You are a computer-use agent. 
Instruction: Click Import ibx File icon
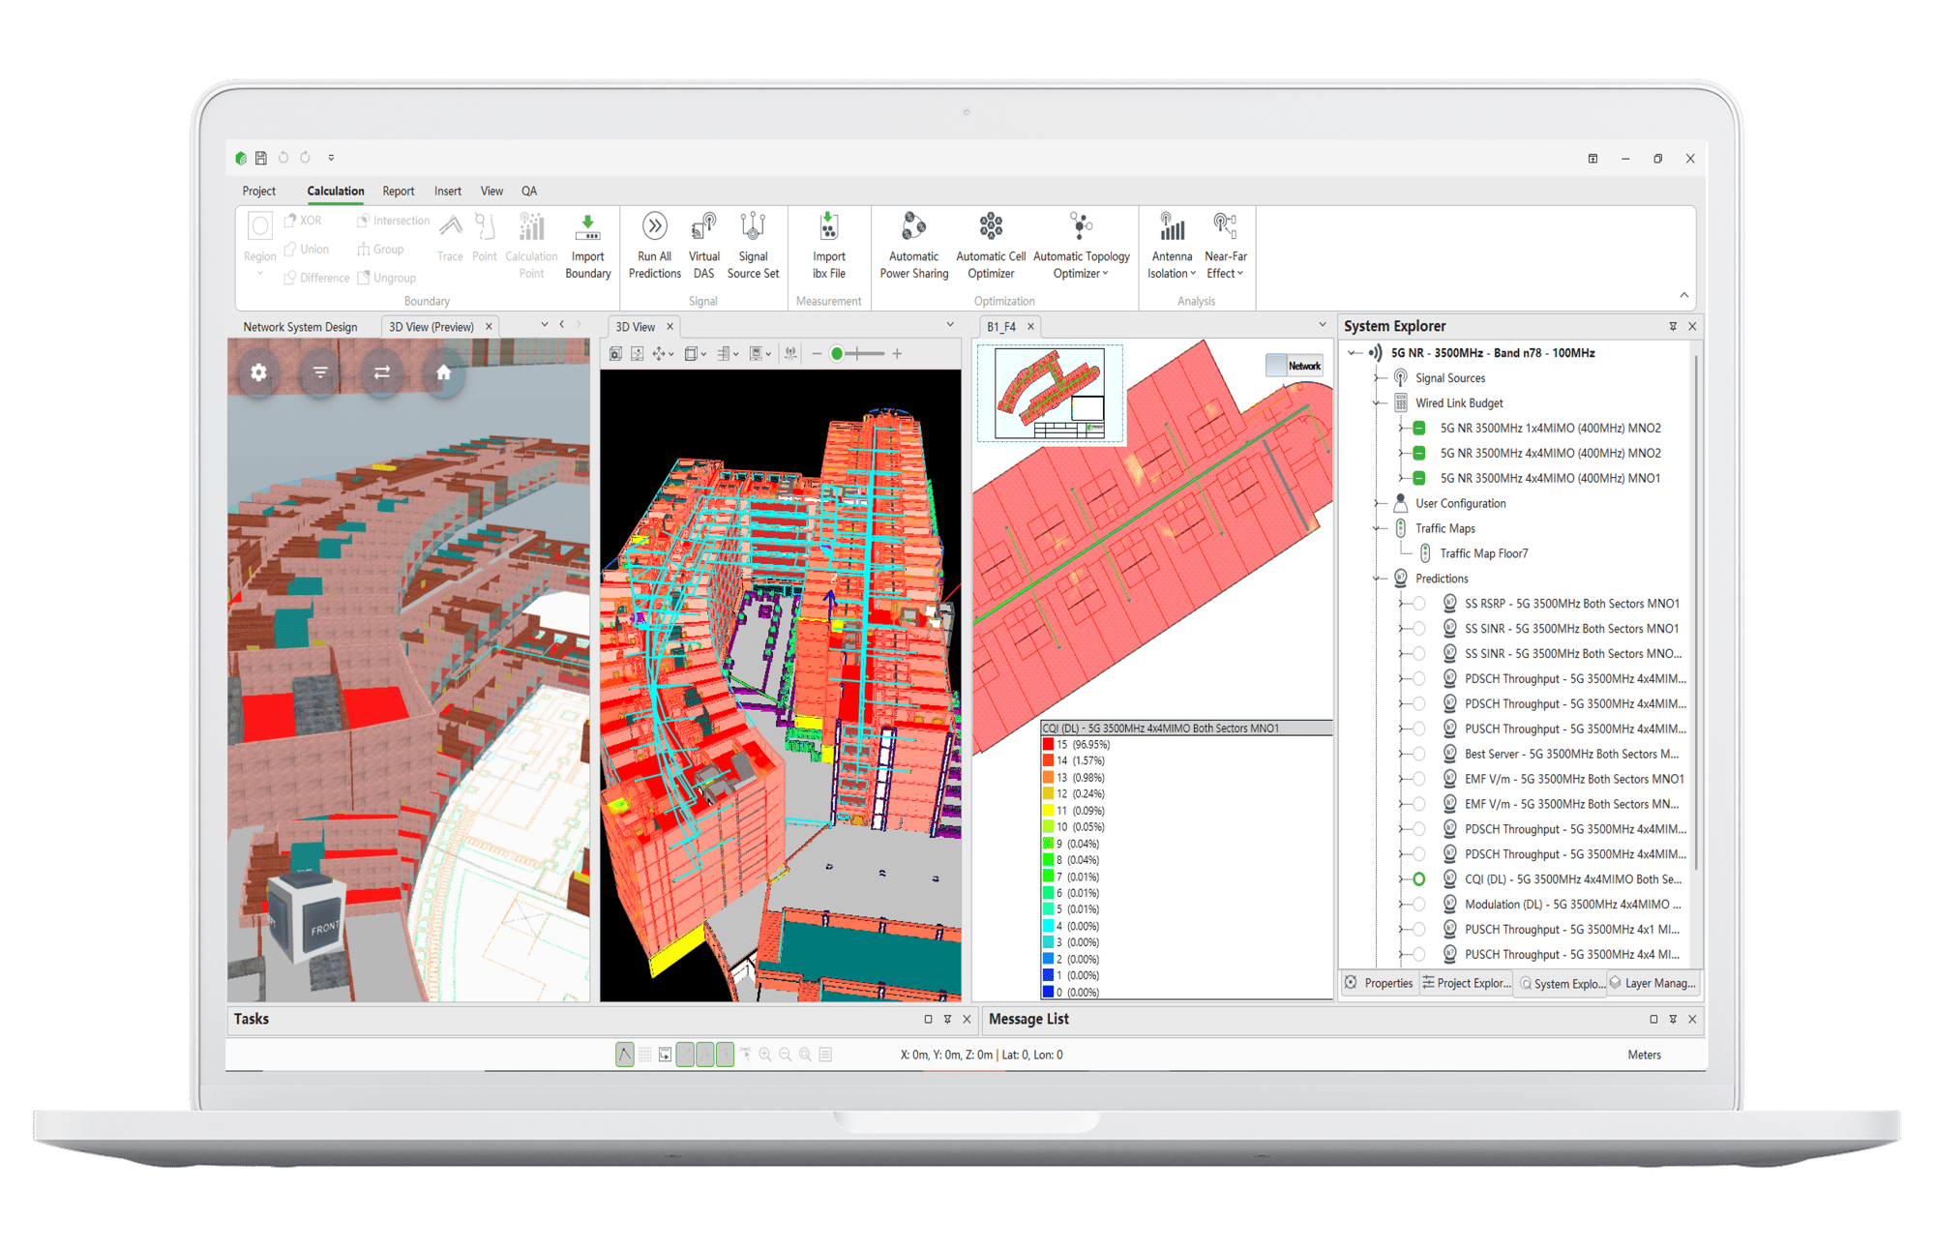point(828,227)
